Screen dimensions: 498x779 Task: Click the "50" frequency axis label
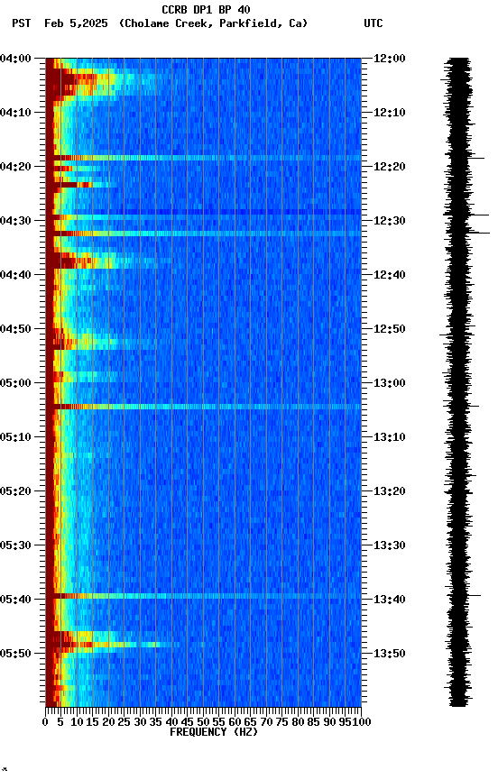click(203, 723)
